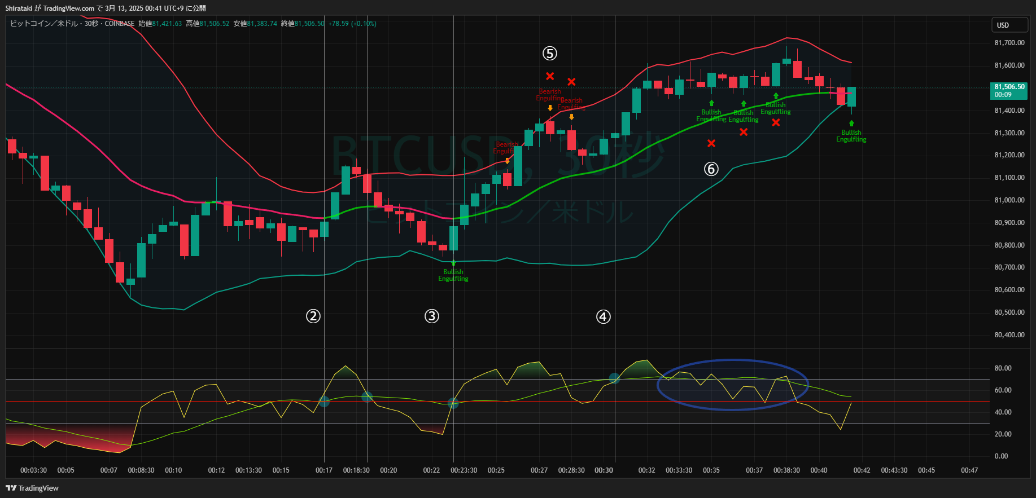
Task: Click the 00:18:30 time axis label
Action: coord(356,470)
